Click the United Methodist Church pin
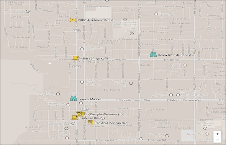The image size is (226, 145). click(x=185, y=65)
